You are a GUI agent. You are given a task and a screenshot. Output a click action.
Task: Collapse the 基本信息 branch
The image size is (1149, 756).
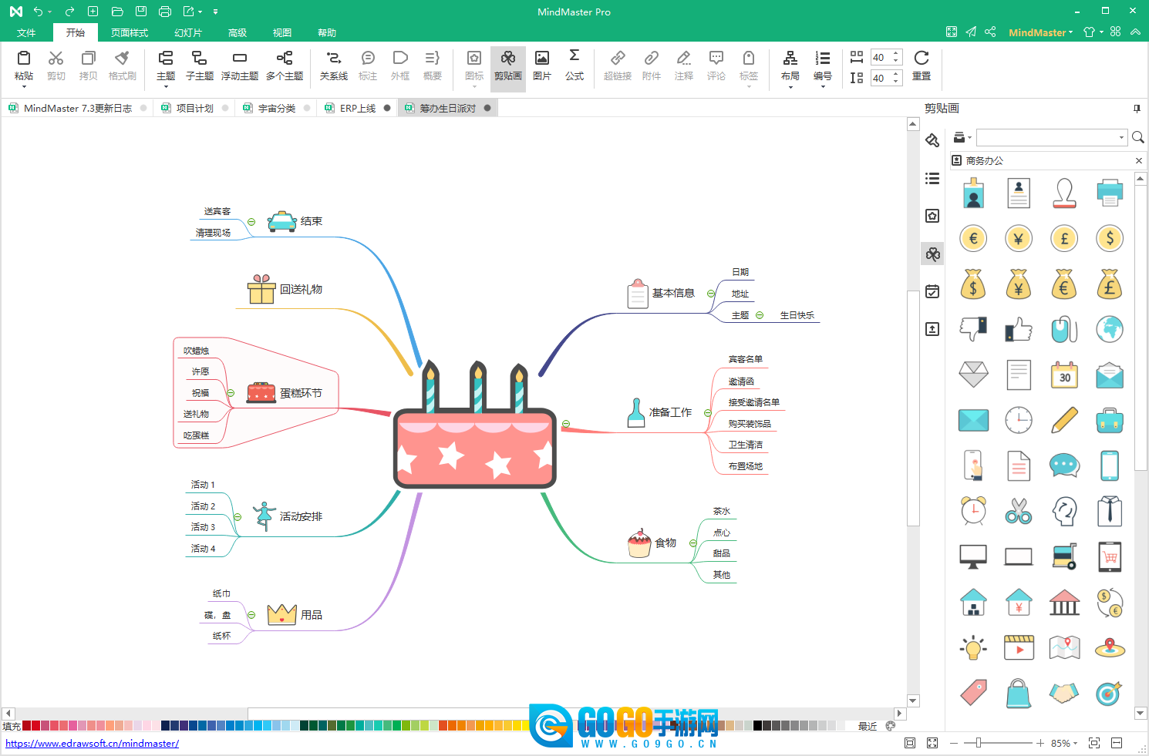pyautogui.click(x=711, y=294)
